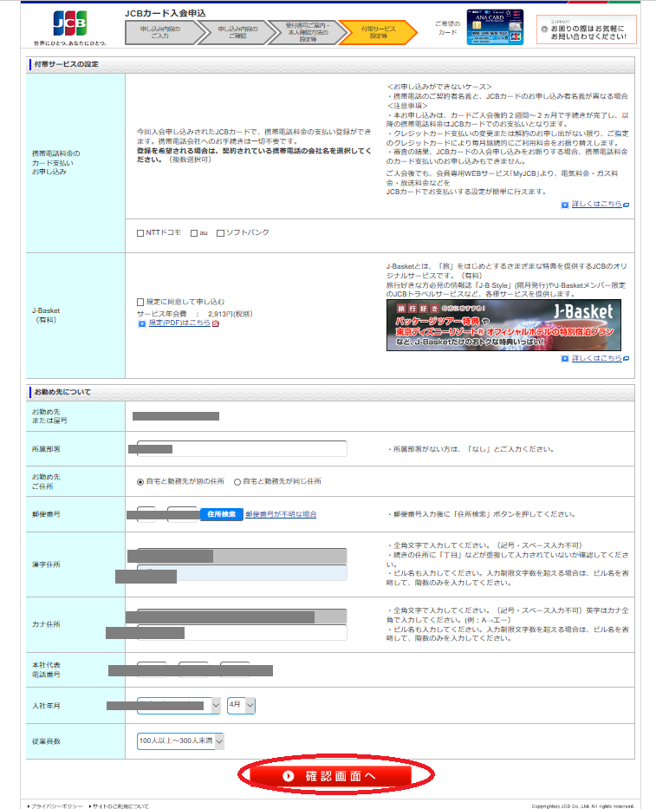
Task: Select 自宅と勤務先が別の住所 radio button
Action: [x=140, y=482]
